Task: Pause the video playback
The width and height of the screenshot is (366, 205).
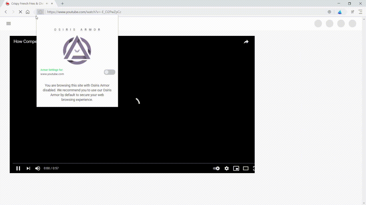Action: 18,168
